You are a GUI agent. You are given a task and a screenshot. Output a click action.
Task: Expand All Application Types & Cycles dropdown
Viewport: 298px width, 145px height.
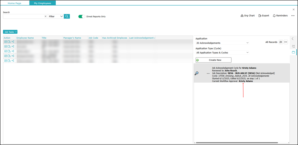(222, 52)
